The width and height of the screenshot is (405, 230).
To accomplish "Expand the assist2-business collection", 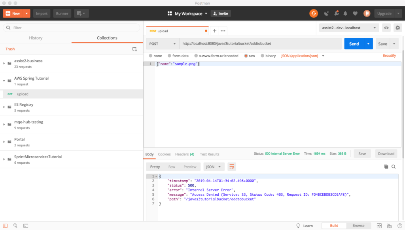I will (4, 64).
